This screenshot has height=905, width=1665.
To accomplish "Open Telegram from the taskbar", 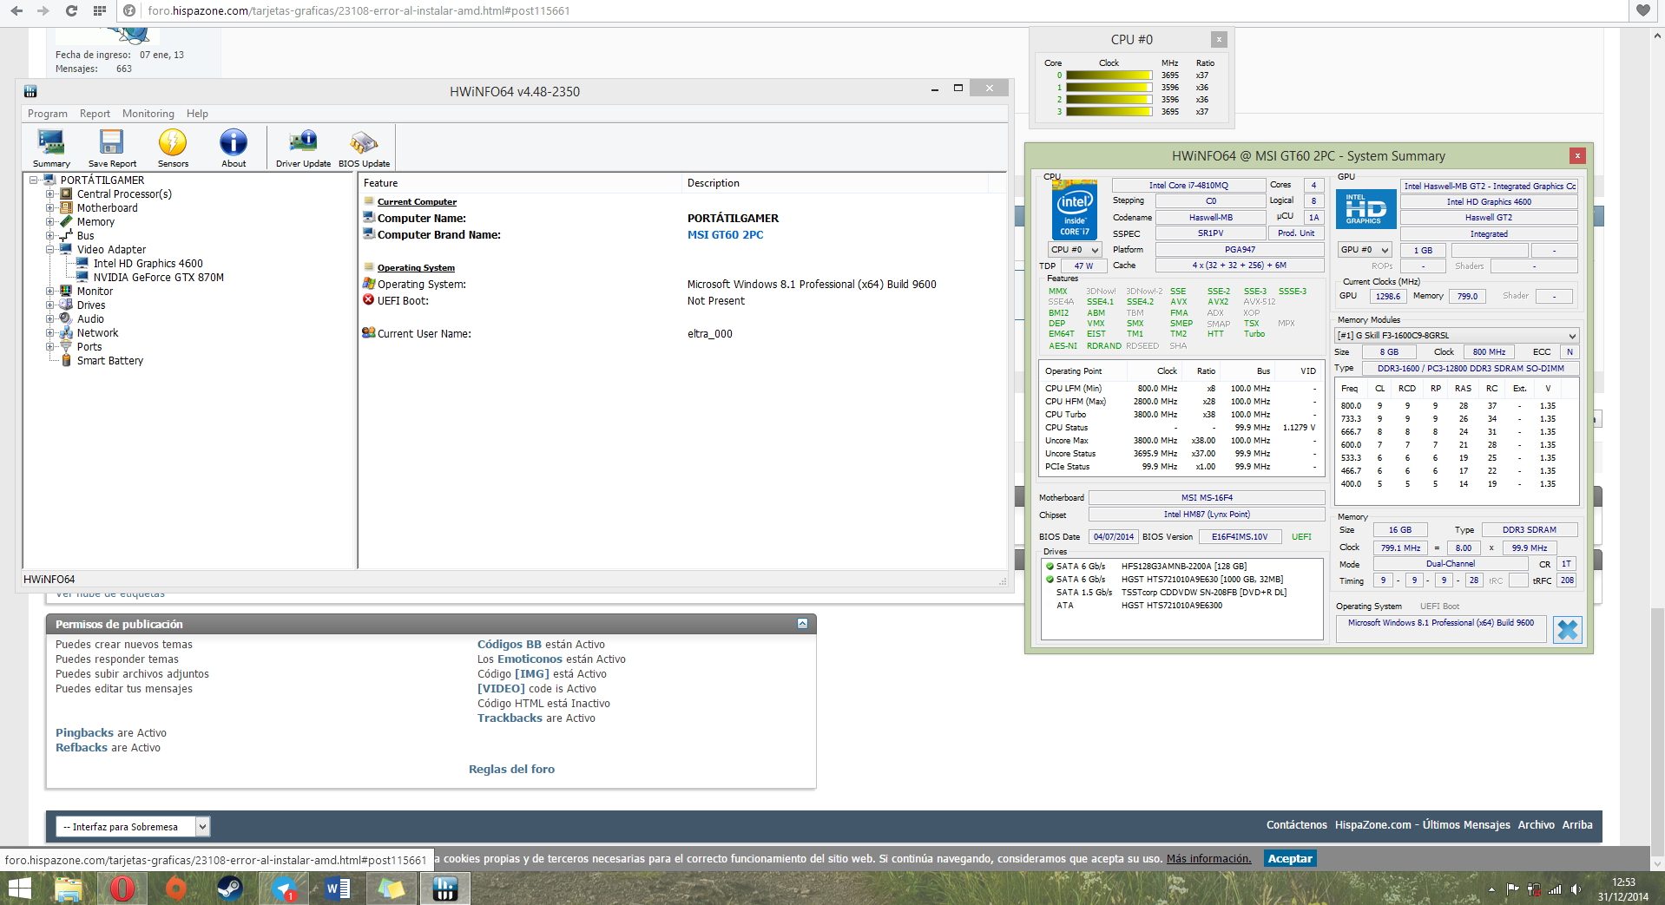I will coord(284,889).
